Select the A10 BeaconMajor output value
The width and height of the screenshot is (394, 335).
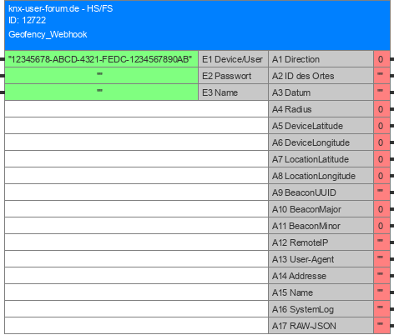[381, 209]
